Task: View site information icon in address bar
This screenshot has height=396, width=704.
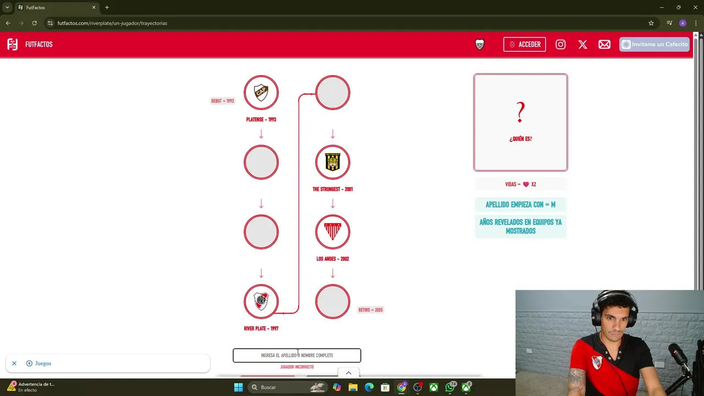Action: pos(50,23)
